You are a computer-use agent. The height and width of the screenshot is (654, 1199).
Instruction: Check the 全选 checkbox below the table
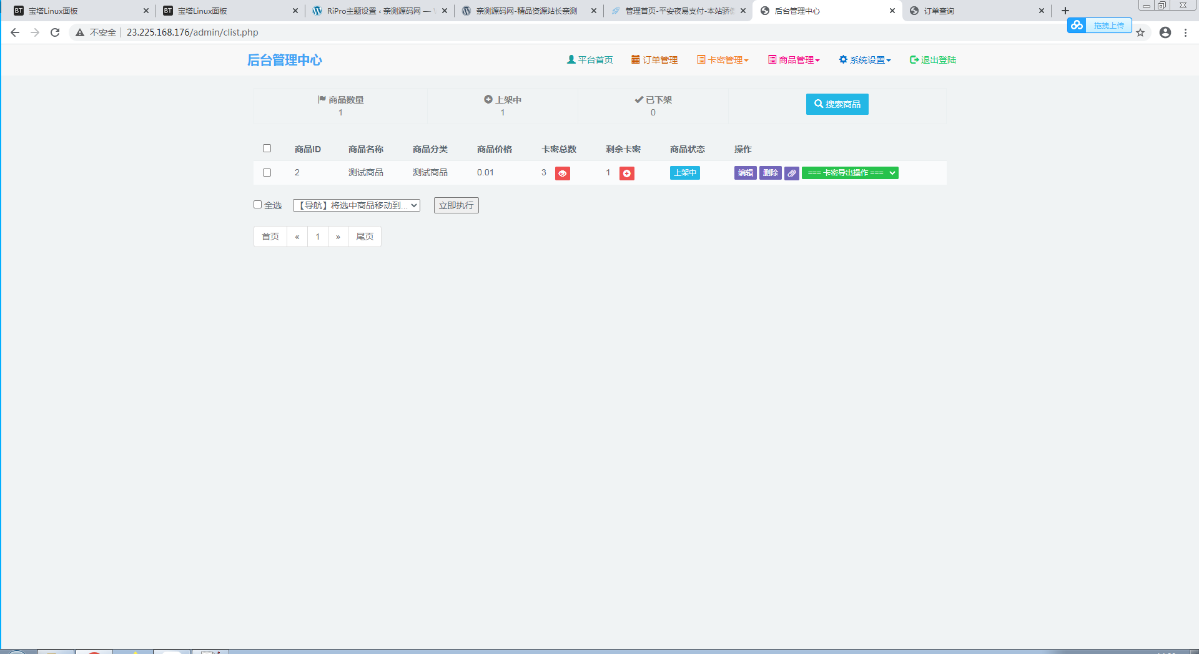pos(257,205)
